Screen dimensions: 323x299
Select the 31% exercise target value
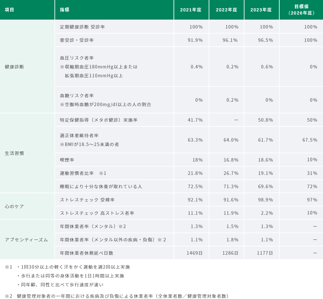(312, 173)
